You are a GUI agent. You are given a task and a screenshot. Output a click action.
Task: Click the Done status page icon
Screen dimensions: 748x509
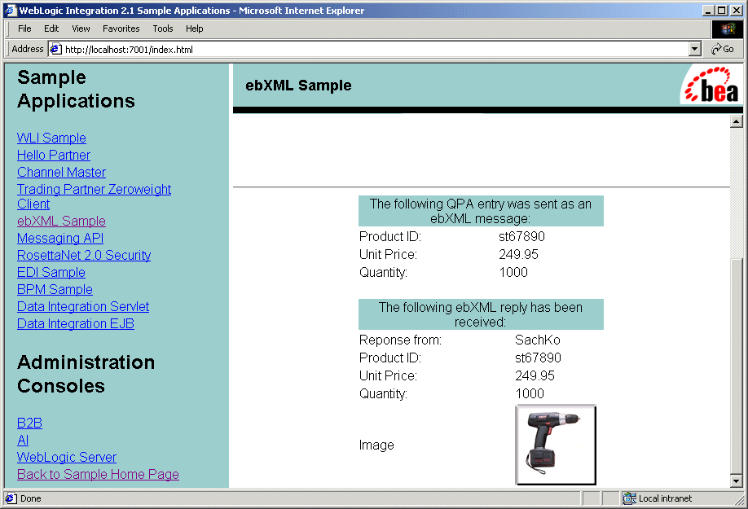11,498
